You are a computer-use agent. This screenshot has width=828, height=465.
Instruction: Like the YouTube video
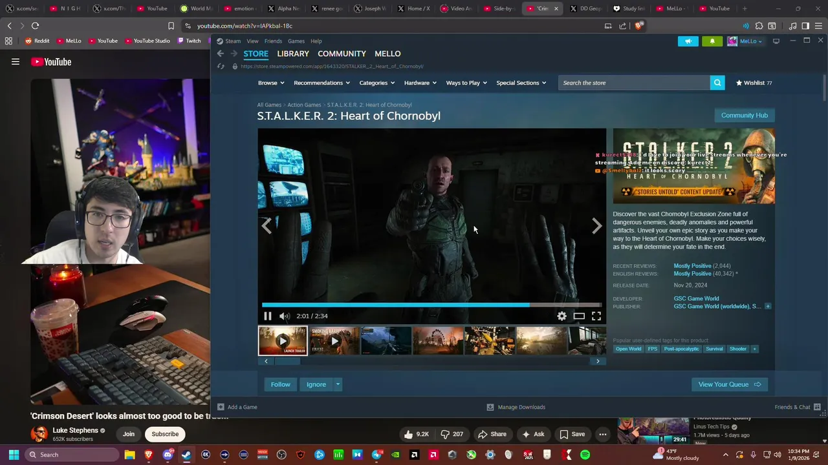pos(416,434)
